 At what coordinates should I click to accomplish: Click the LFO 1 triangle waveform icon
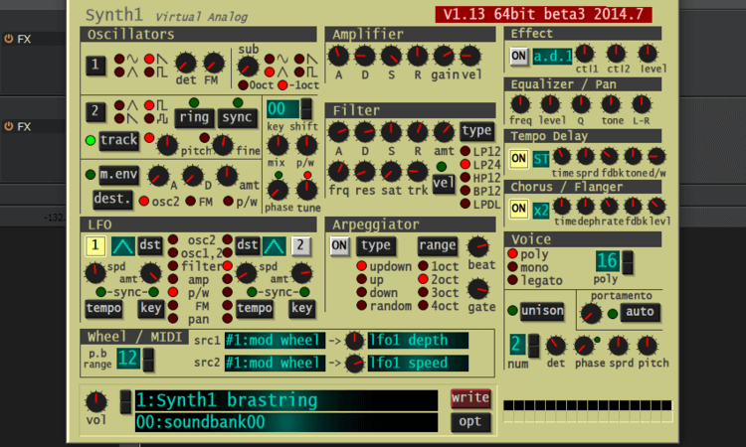point(124,245)
